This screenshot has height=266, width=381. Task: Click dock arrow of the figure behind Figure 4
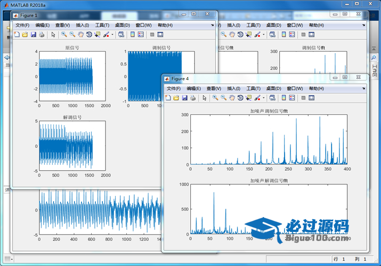point(364,25)
